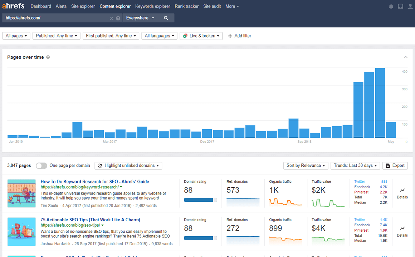The width and height of the screenshot is (415, 257).
Task: Open the Everywhere search scope dropdown
Action: (x=140, y=18)
